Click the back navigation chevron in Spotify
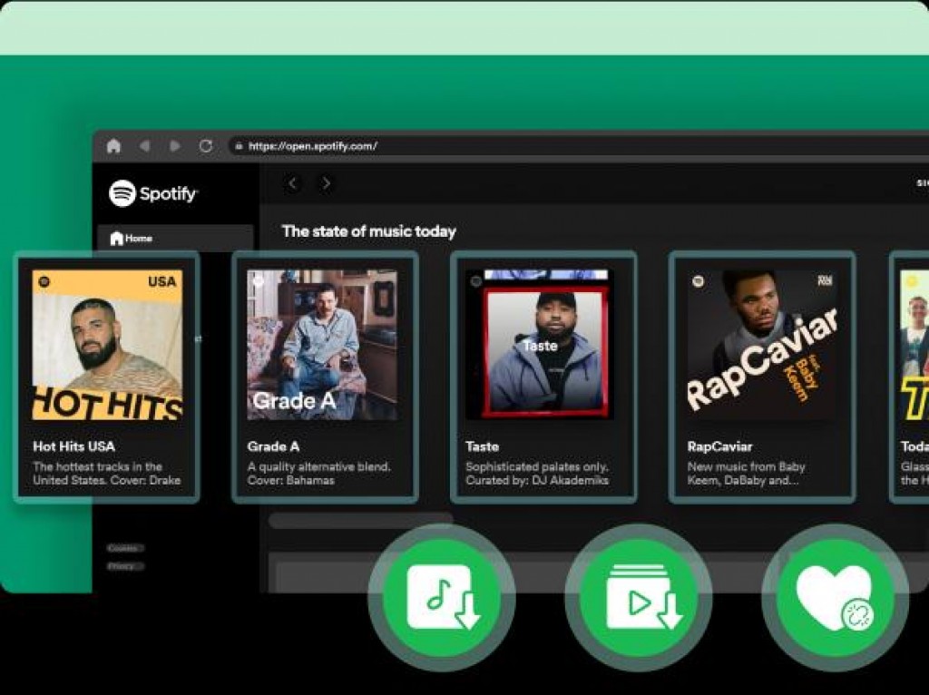This screenshot has width=929, height=695. click(293, 183)
